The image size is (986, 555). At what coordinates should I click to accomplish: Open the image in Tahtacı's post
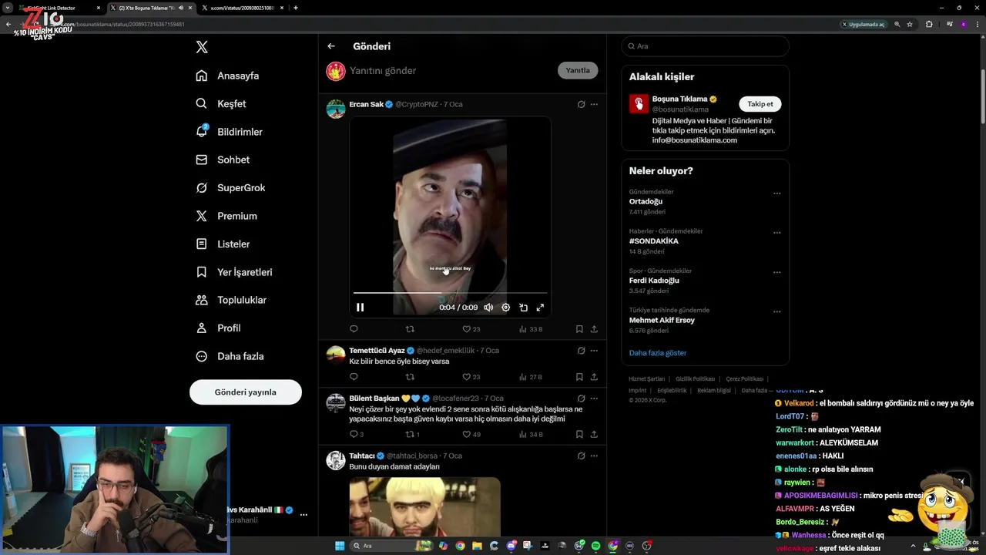click(424, 506)
